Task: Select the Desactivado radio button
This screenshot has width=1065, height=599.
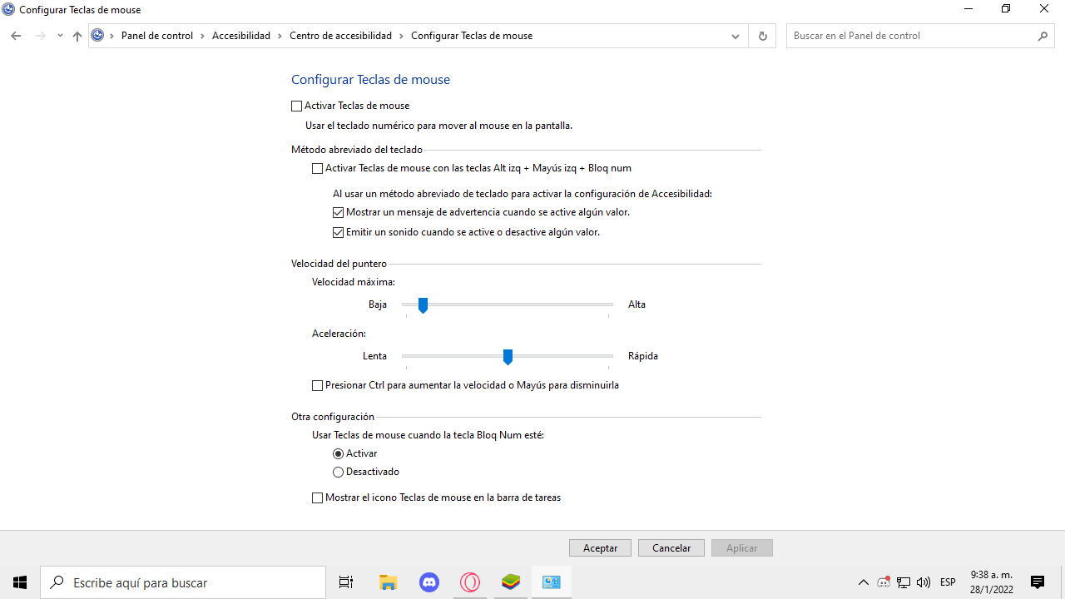Action: pyautogui.click(x=338, y=472)
